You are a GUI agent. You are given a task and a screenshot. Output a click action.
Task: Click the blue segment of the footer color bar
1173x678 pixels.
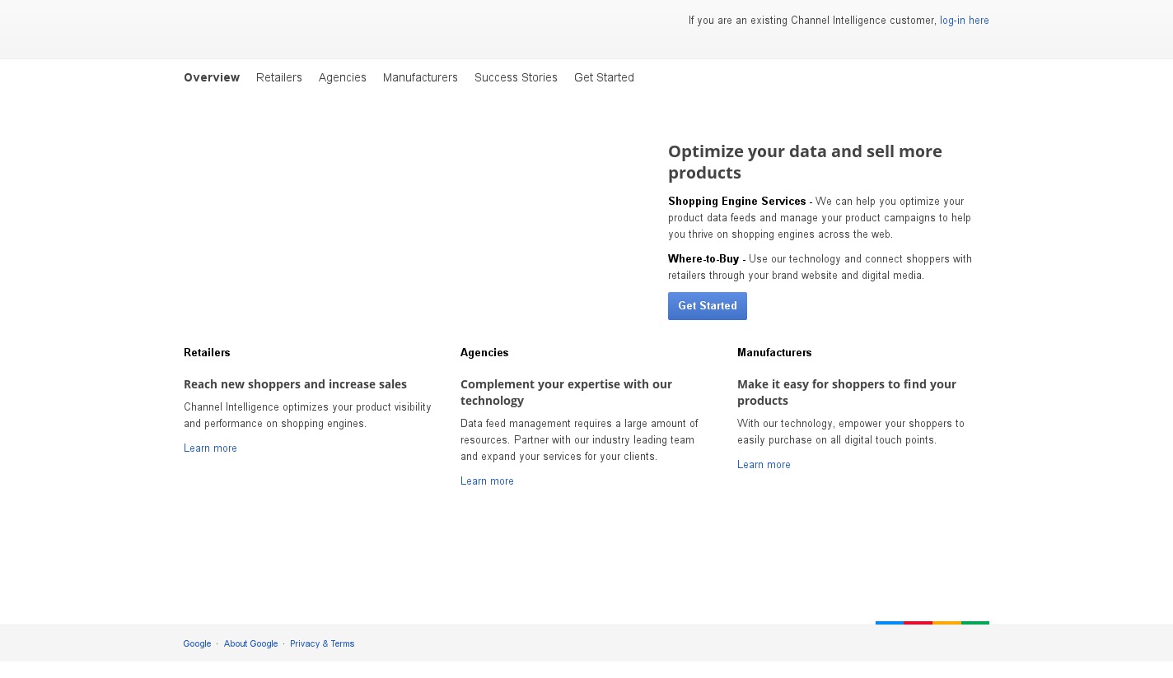point(890,623)
